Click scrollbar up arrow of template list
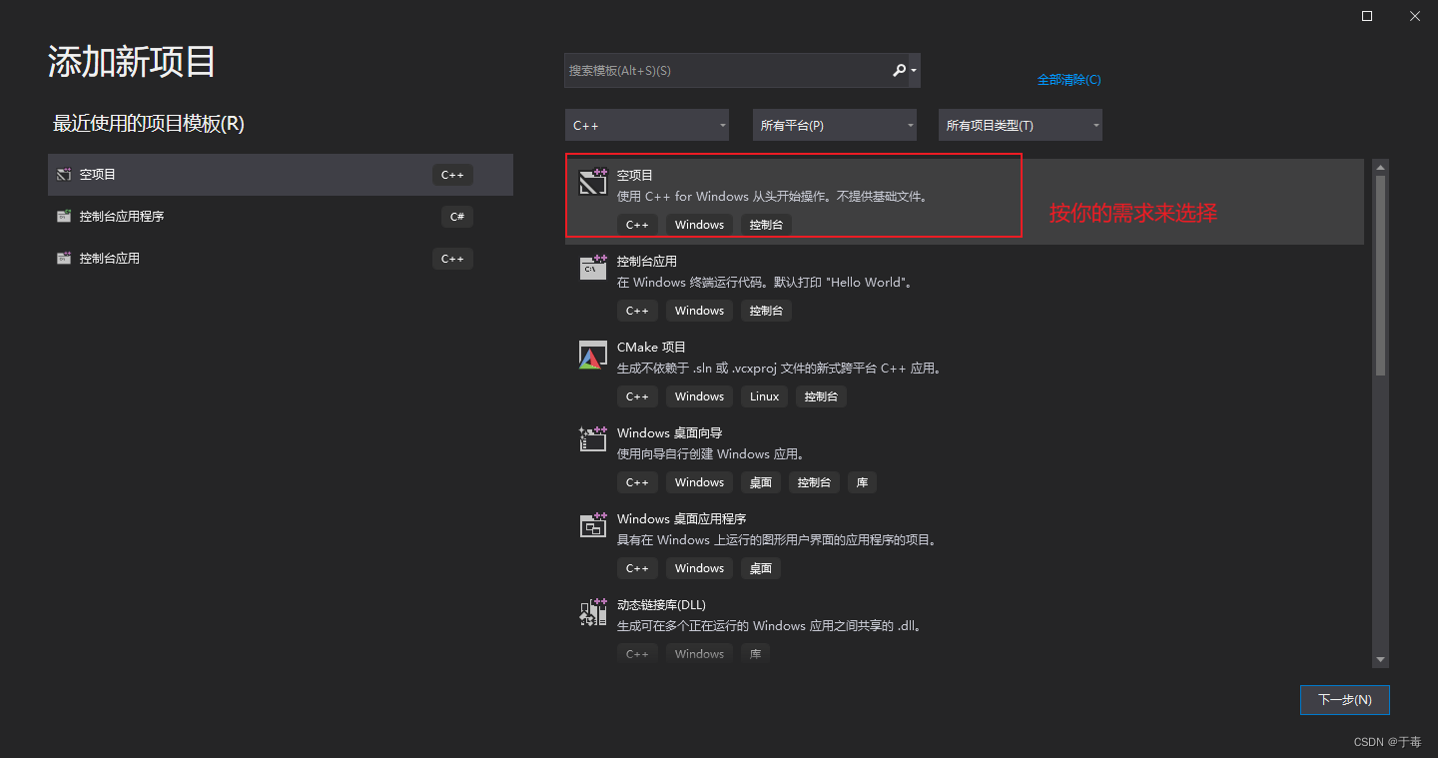 (1381, 167)
